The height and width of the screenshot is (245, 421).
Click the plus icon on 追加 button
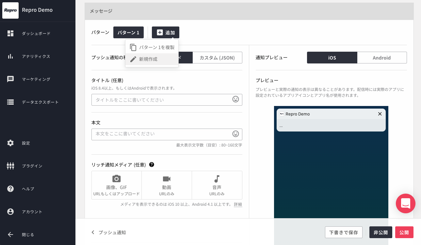160,32
